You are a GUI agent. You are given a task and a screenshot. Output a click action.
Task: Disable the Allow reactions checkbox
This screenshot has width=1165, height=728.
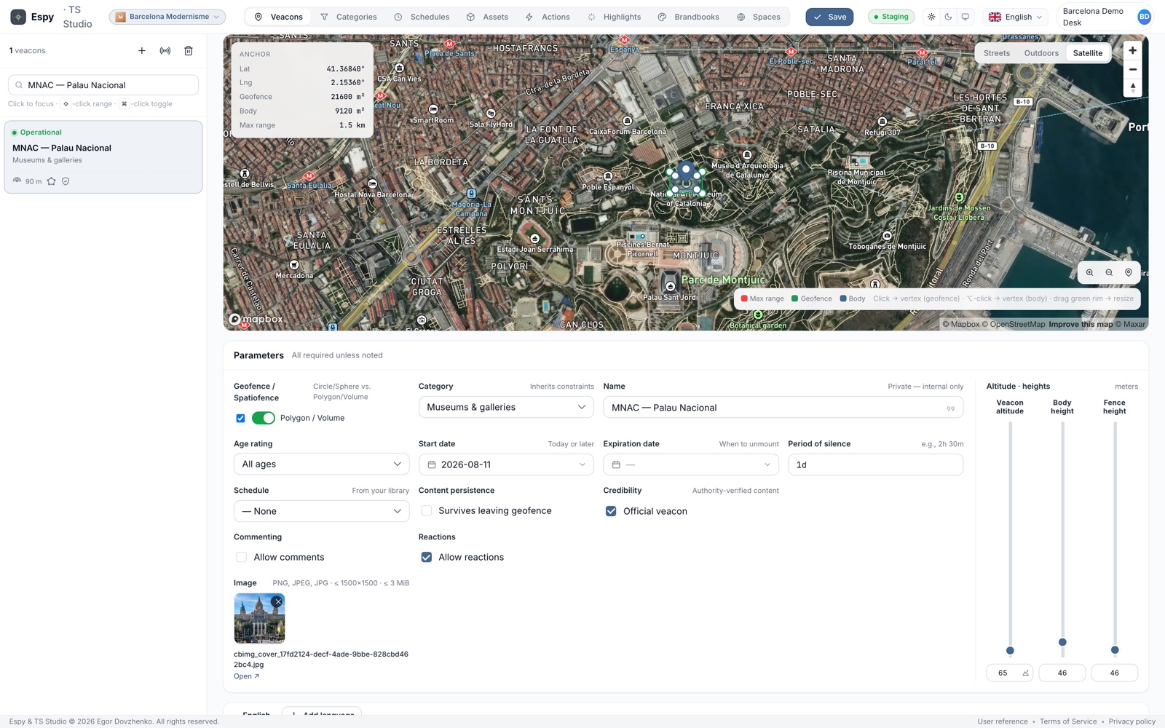(x=427, y=558)
